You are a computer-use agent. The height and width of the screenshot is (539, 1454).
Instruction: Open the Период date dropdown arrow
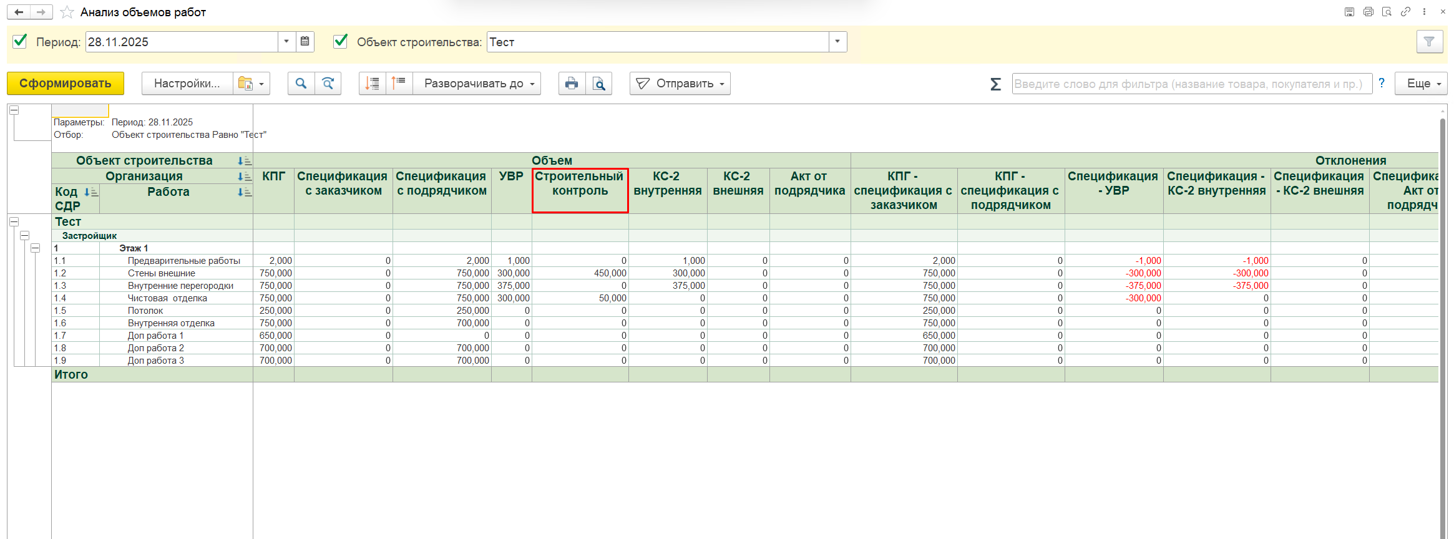tap(286, 42)
